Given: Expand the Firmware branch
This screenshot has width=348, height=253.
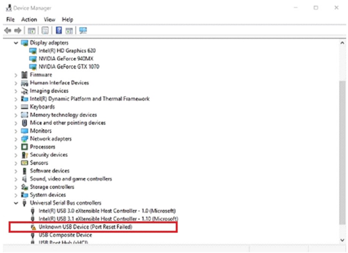Looking at the screenshot, I should coord(16,75).
